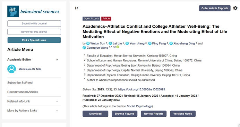This screenshot has height=127, width=240.
Task: Click the settings gear icon
Action: (x=235, y=8)
